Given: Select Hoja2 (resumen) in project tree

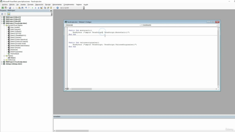Looking at the screenshot, I should click(x=15, y=29).
